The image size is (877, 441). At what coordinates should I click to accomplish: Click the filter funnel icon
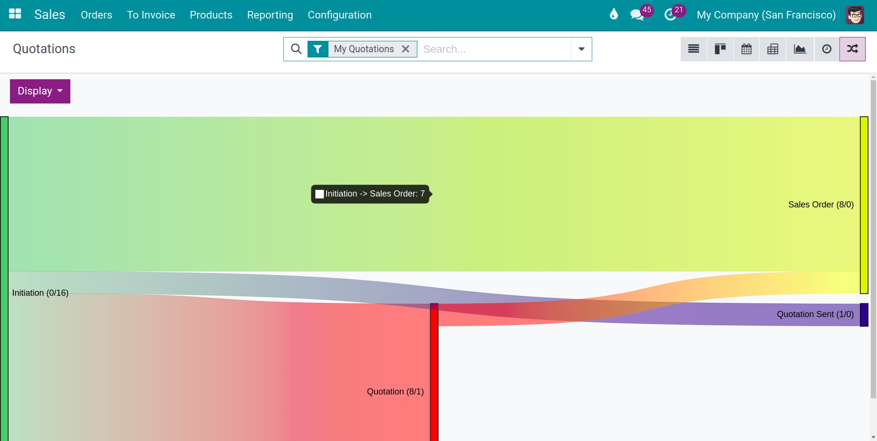click(x=318, y=49)
